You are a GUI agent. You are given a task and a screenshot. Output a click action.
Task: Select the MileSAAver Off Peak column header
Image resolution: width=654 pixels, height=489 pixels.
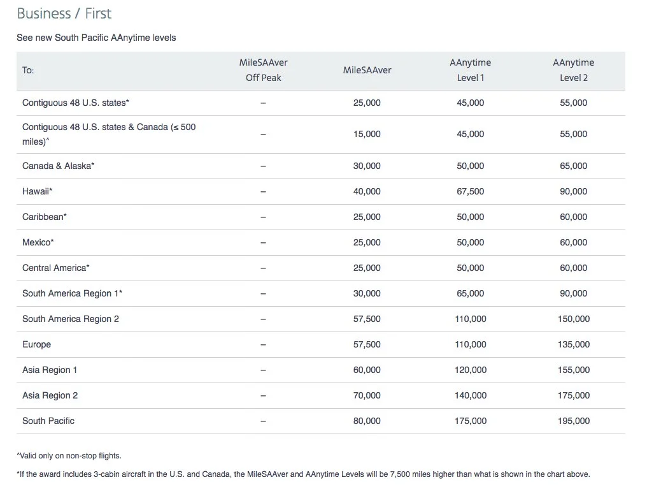point(263,70)
